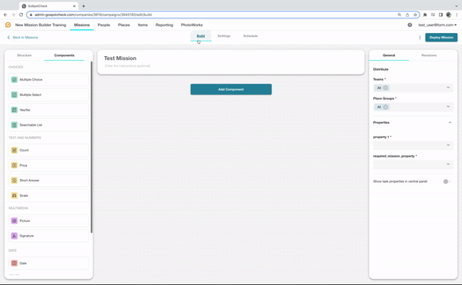462x285 pixels.
Task: Click the Date component icon
Action: point(14,263)
